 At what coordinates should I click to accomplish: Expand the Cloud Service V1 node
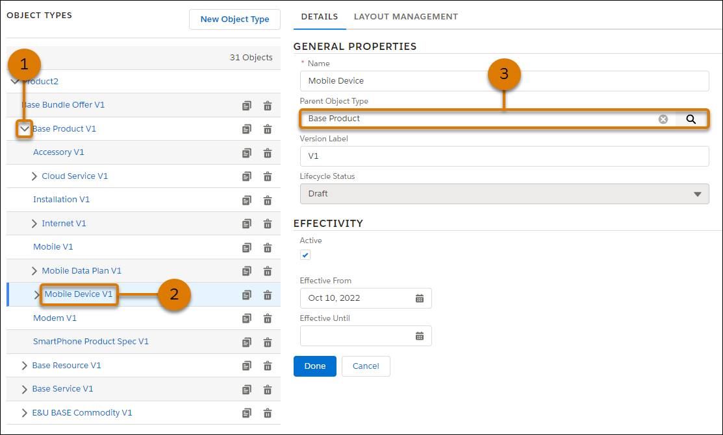click(x=34, y=176)
